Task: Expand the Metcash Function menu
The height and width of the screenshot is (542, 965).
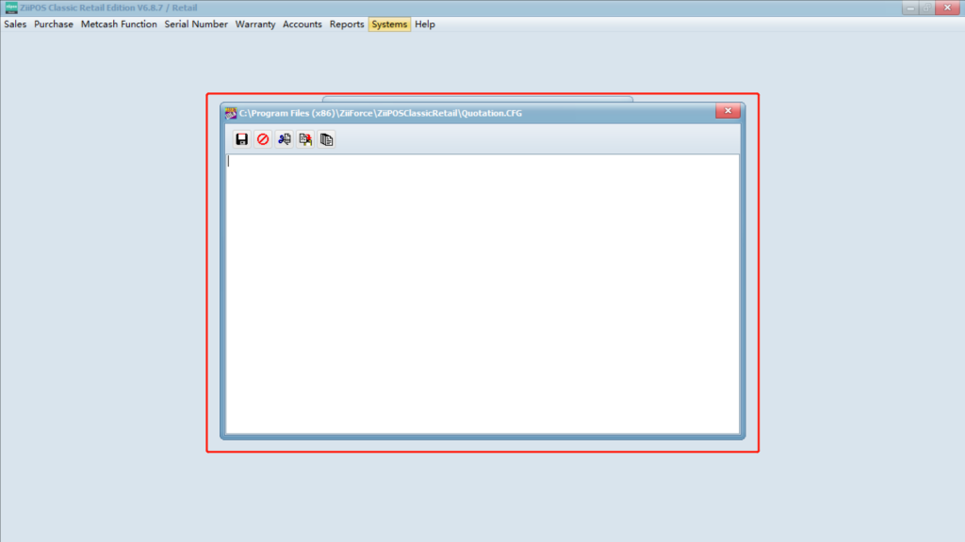Action: tap(119, 24)
